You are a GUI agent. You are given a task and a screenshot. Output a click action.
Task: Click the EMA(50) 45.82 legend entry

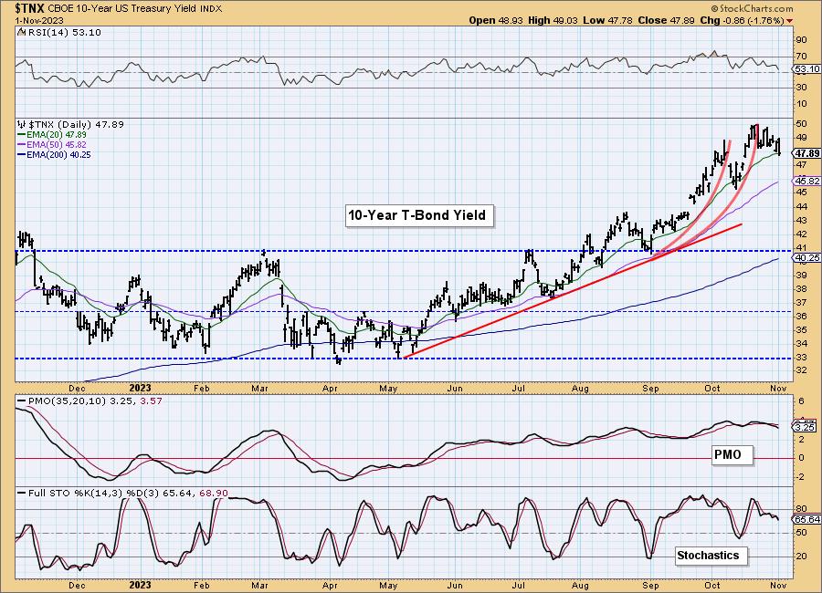click(56, 144)
